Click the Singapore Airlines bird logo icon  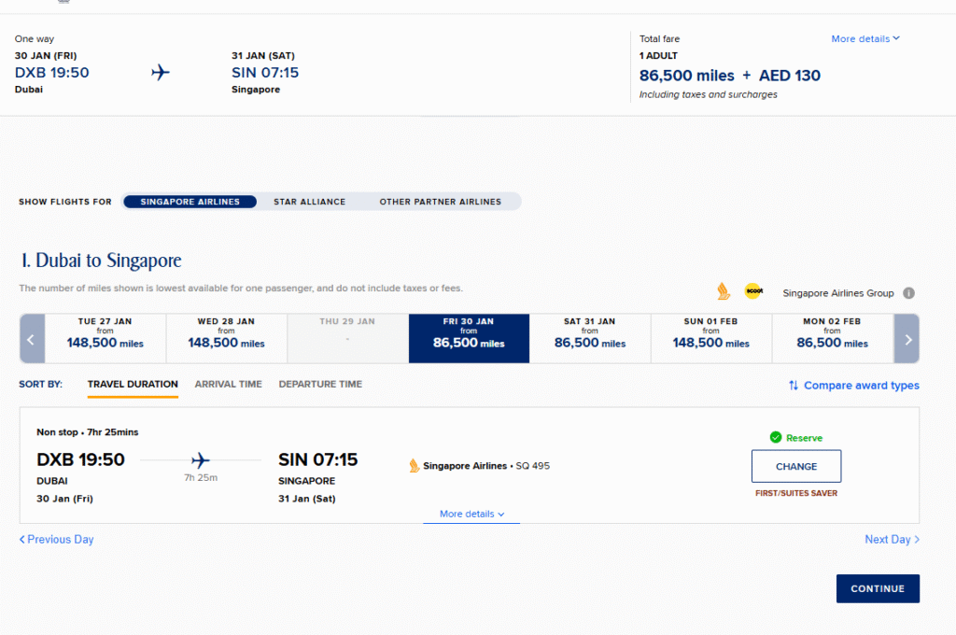[723, 291]
